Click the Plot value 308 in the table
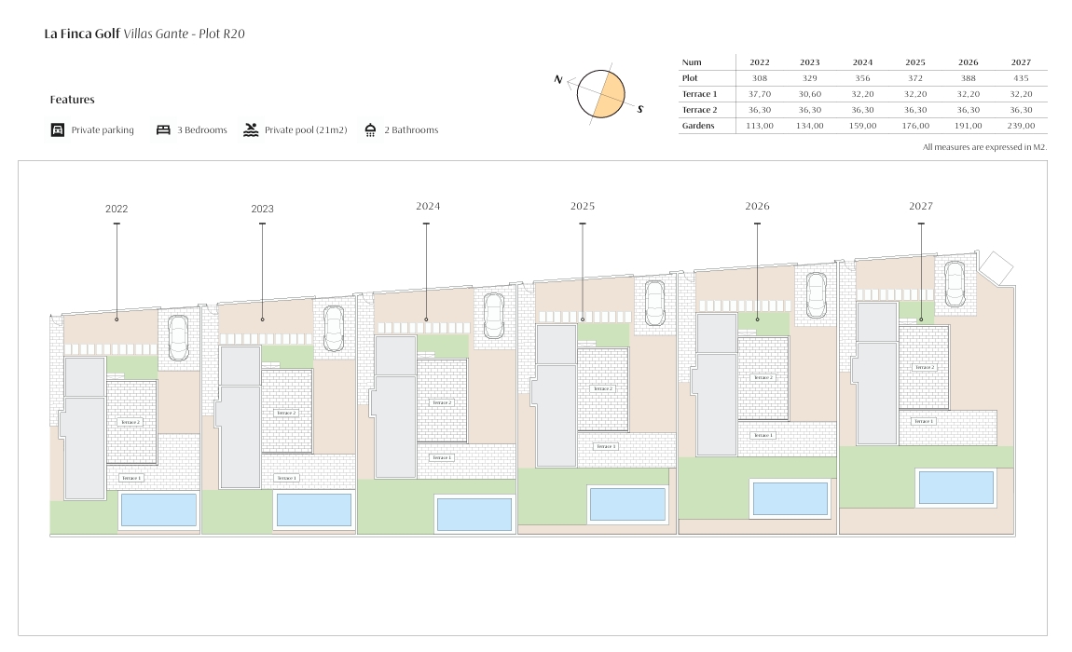 pyautogui.click(x=760, y=78)
